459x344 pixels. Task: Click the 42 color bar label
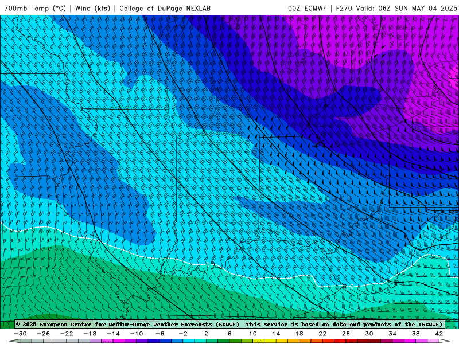439,334
